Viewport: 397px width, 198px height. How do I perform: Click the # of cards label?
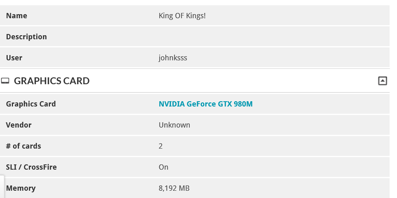click(x=24, y=146)
